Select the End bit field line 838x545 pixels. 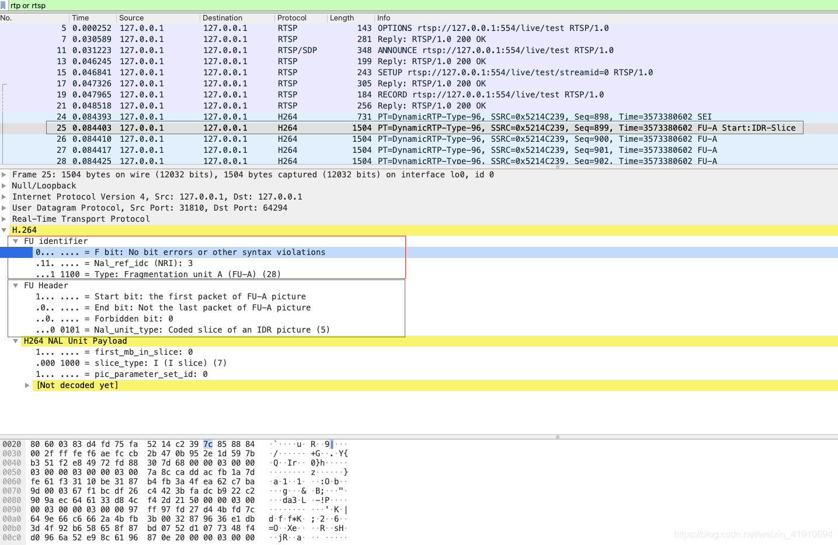click(419, 308)
